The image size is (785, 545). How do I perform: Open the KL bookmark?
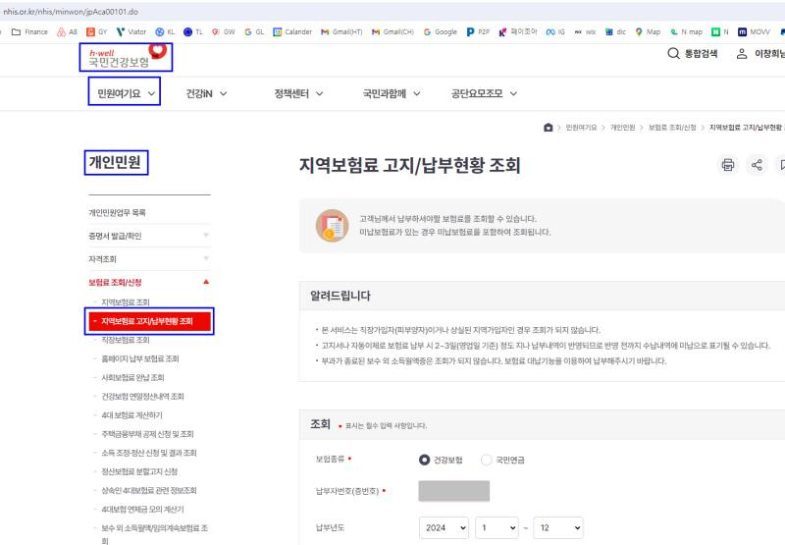pos(165,31)
